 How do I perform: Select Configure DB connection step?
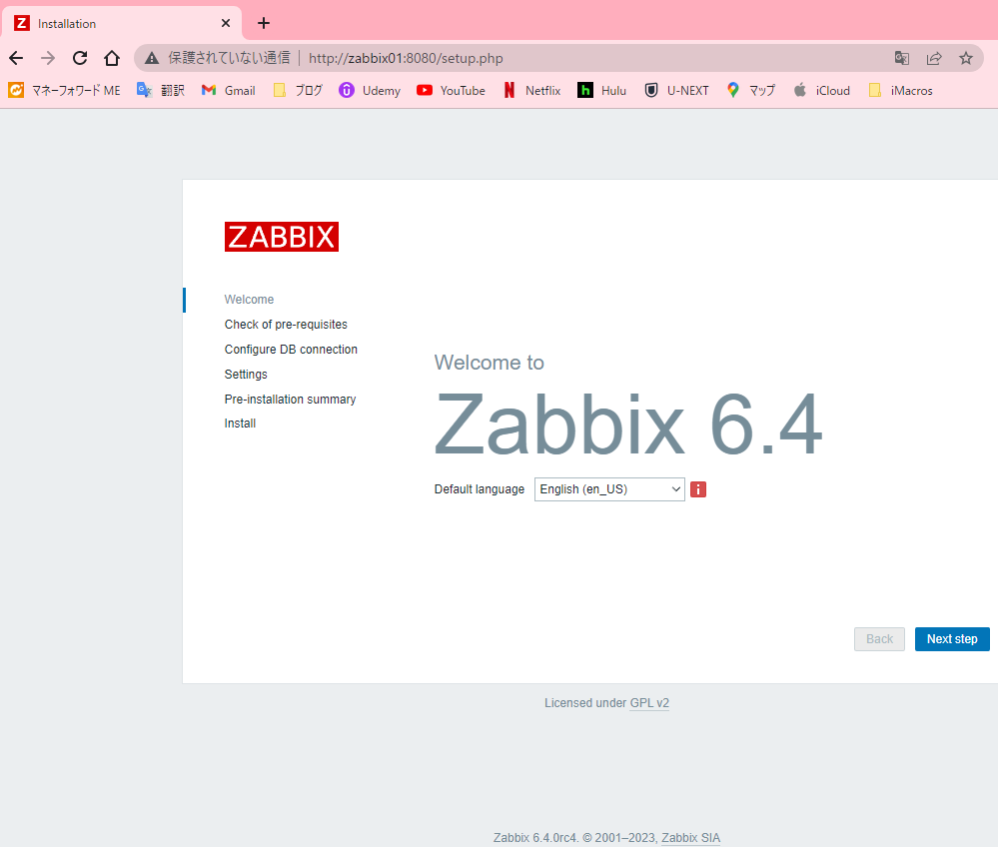coord(291,349)
